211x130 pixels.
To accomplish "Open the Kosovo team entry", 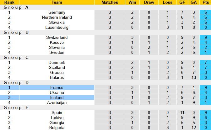I will (x=57, y=42).
